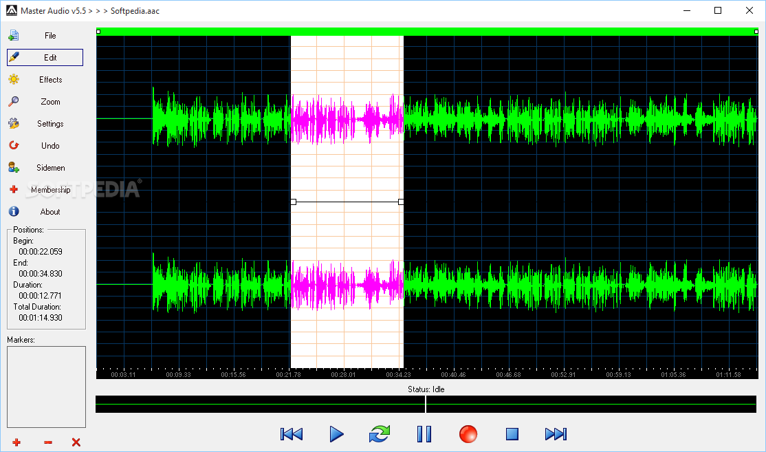Screen dimensions: 766x452
Task: Pause playback
Action: point(424,434)
